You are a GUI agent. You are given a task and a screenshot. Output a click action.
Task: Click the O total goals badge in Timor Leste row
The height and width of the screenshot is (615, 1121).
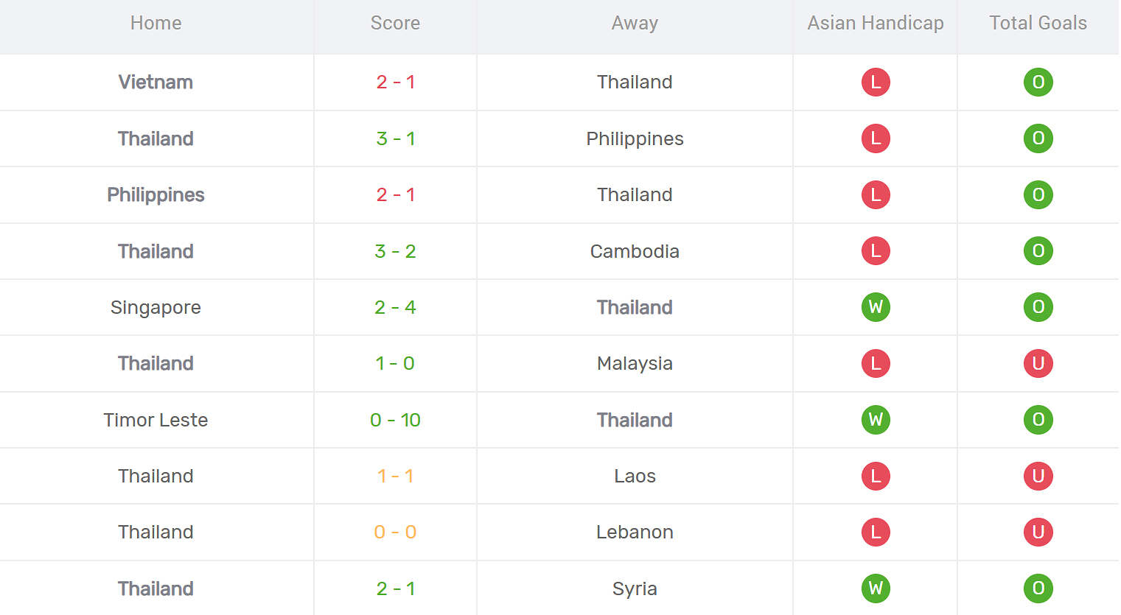[1038, 420]
